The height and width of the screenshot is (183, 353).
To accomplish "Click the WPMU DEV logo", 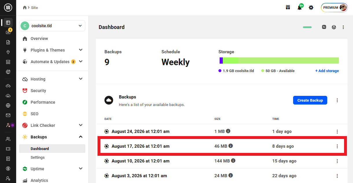I will click(x=8, y=8).
